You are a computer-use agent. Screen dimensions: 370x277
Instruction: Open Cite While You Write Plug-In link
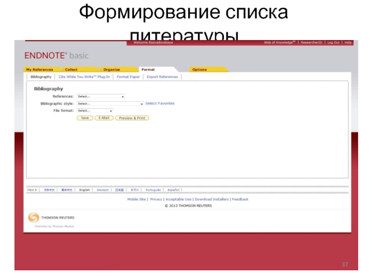pos(84,77)
